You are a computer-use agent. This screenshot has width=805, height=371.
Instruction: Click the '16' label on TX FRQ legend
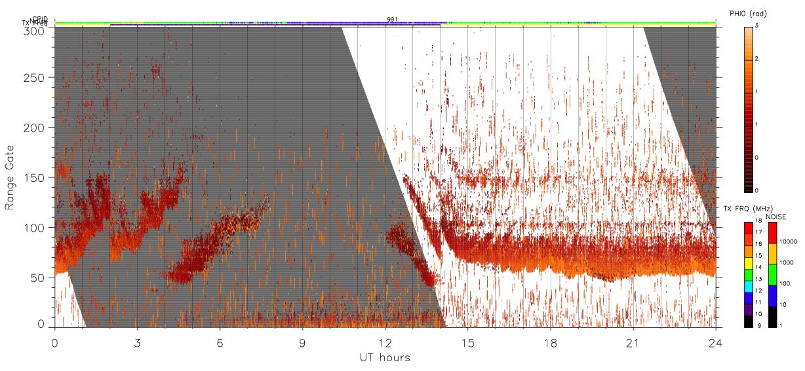(x=760, y=243)
